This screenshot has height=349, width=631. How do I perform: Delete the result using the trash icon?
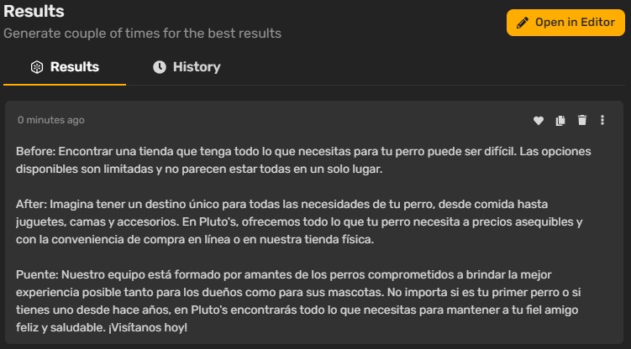pyautogui.click(x=582, y=120)
